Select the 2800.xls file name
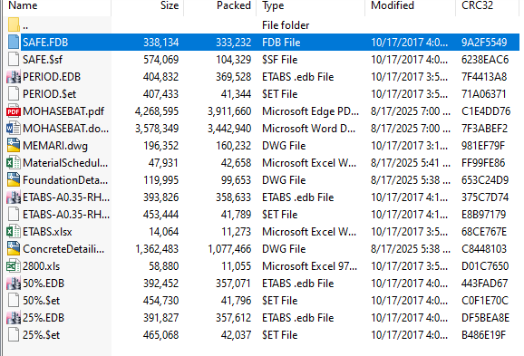Viewport: 524px width, 356px height. click(42, 266)
